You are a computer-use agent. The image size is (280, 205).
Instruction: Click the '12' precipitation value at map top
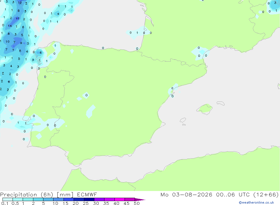(x=20, y=3)
